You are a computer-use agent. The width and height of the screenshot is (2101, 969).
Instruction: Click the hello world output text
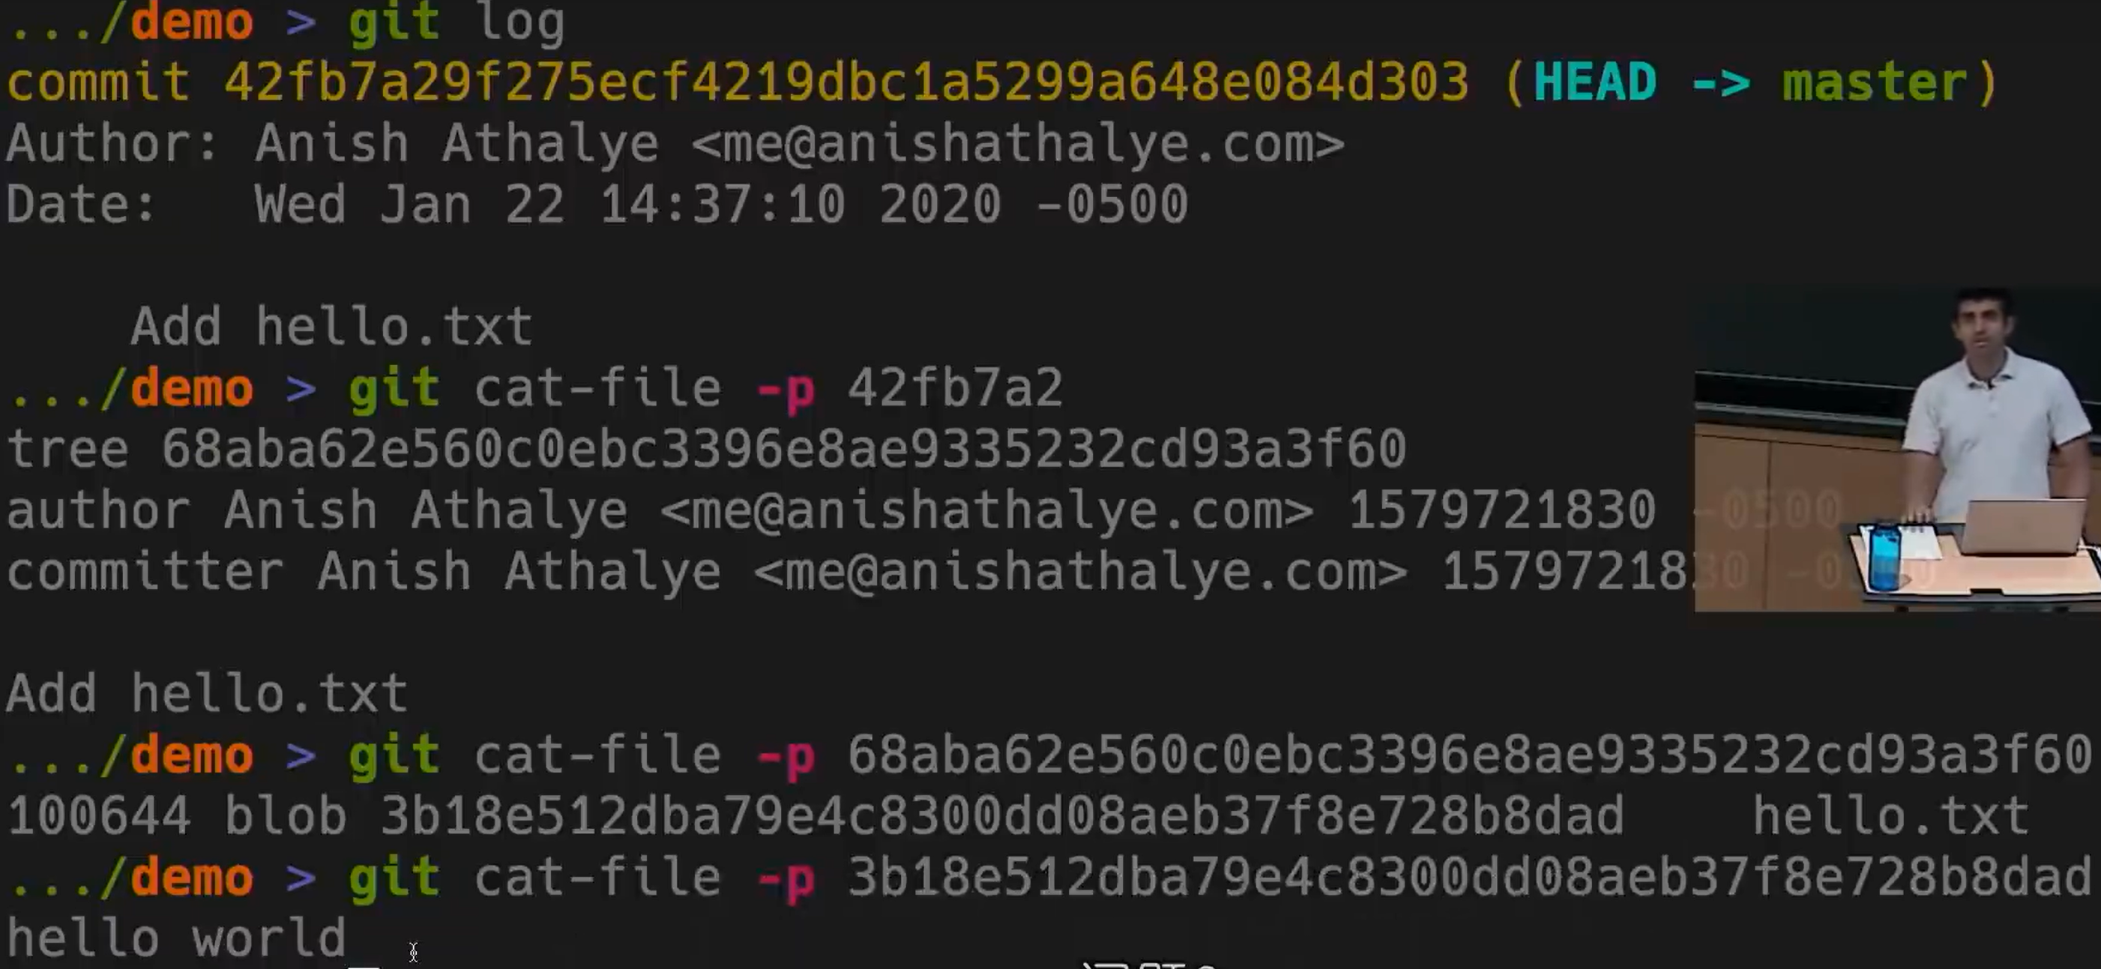[x=176, y=938]
